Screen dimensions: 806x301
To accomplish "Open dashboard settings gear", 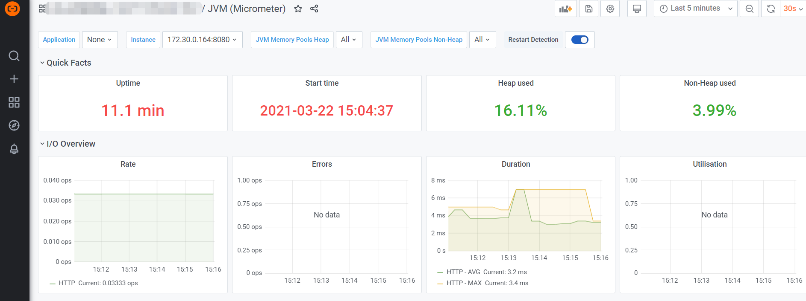I will (x=610, y=9).
